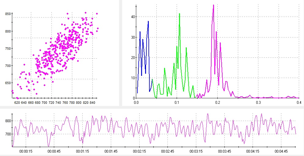Click the 0.2 label on spectrum x-axis
The image size is (304, 156).
(217, 102)
